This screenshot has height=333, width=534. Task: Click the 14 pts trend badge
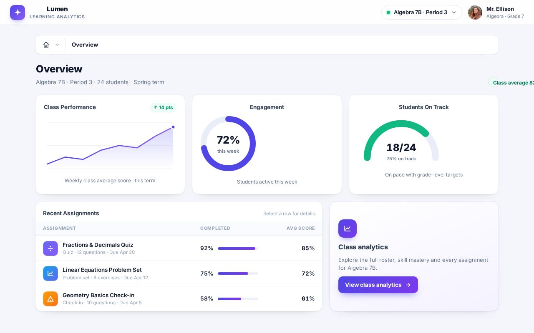(163, 107)
